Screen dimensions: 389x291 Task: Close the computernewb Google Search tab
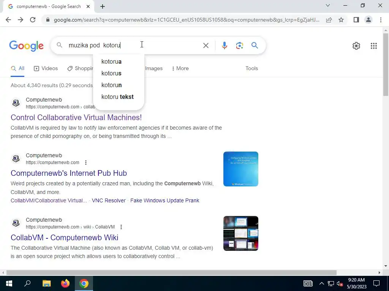(88, 7)
